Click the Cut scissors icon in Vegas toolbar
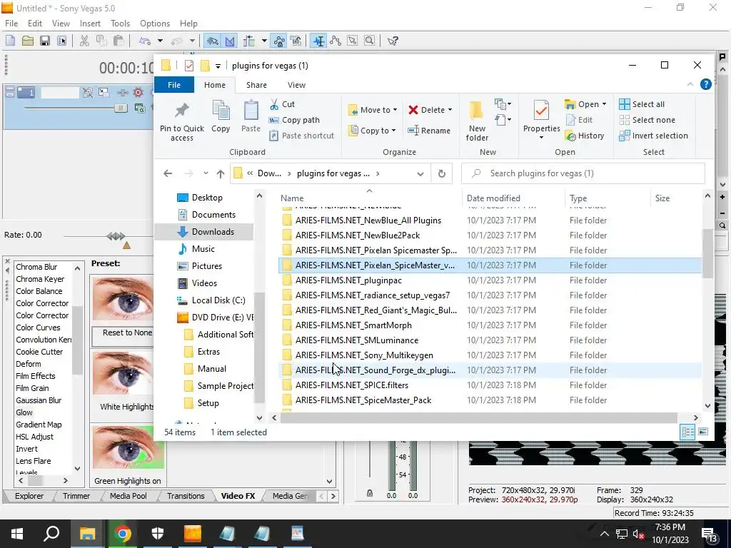 pyautogui.click(x=84, y=41)
